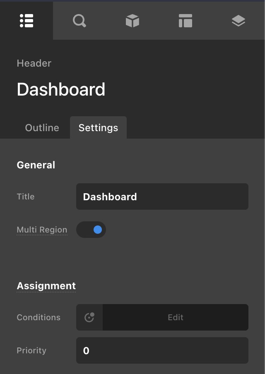Viewport: 265px width, 374px height.
Task: Focus the Priority input field
Action: tap(162, 350)
